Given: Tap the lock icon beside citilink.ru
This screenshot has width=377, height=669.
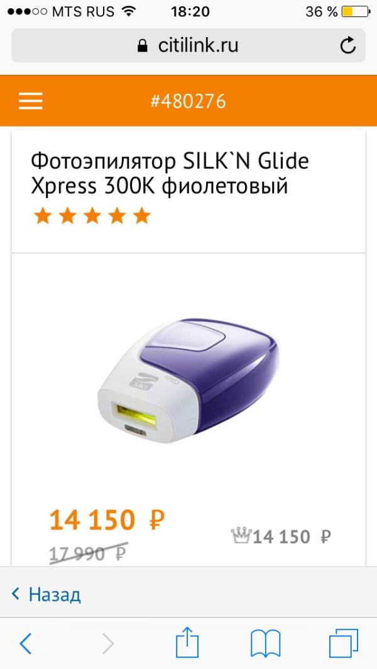Looking at the screenshot, I should point(142,46).
